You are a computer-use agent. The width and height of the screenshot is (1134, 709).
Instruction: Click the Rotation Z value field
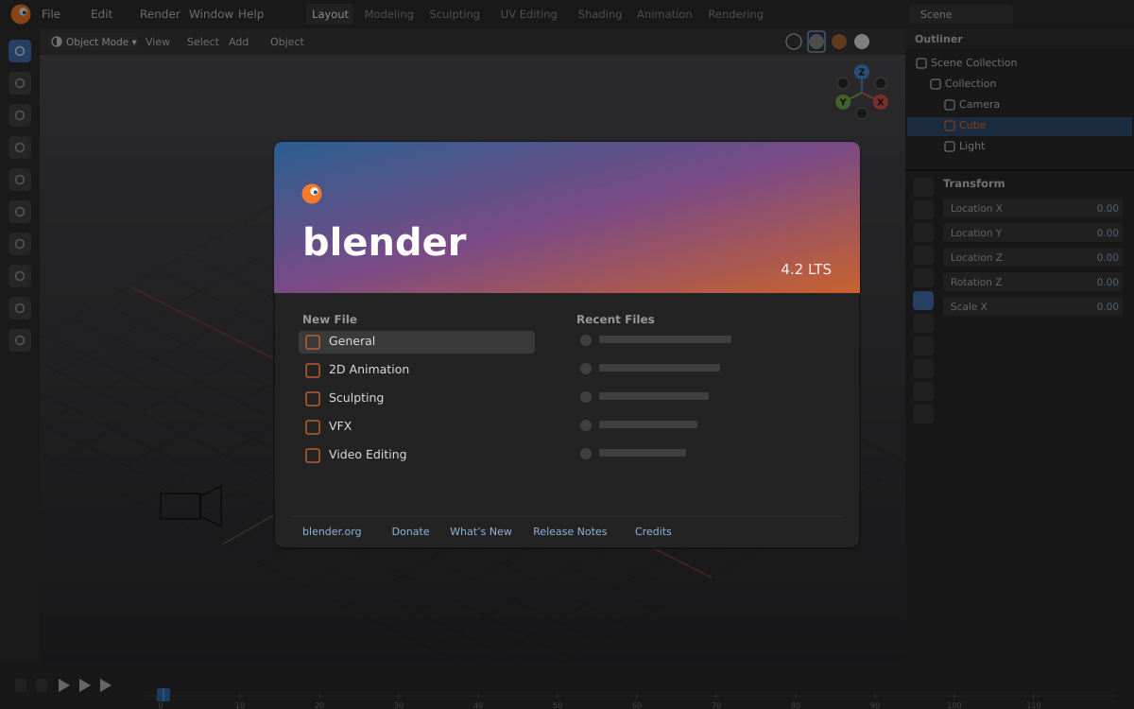pos(1033,282)
